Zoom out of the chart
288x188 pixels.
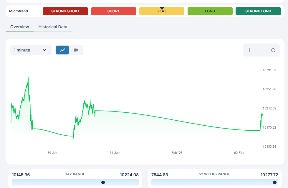click(x=261, y=50)
